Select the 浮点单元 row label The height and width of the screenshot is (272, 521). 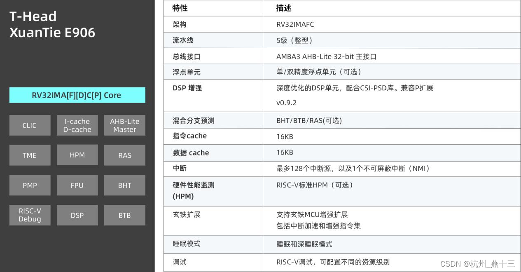(187, 72)
